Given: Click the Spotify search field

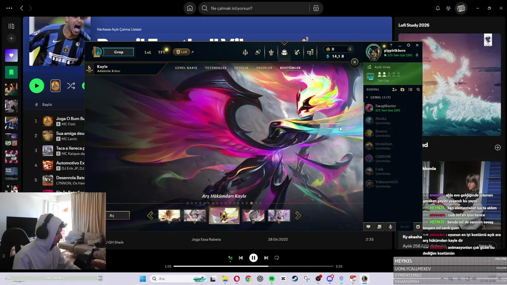Looking at the screenshot, I should 254,8.
